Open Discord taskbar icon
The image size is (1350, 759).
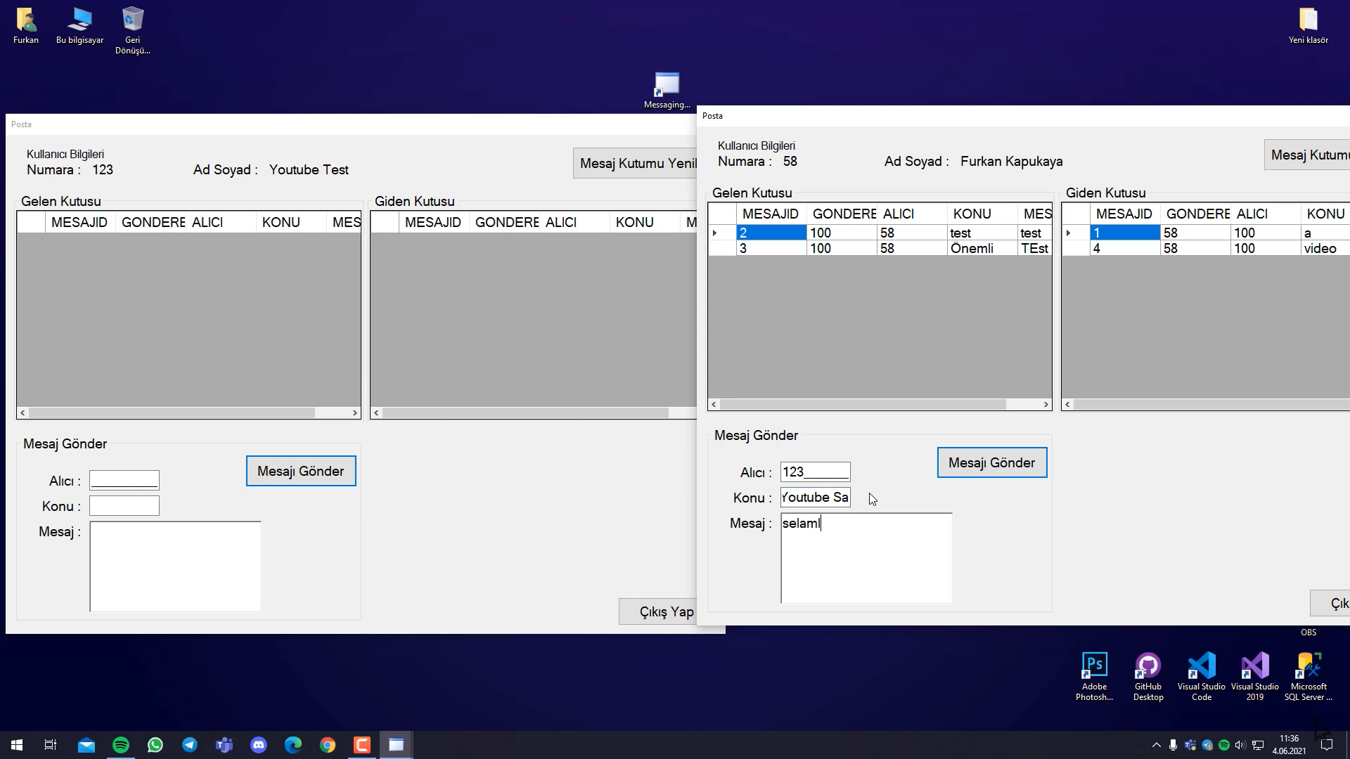click(259, 745)
